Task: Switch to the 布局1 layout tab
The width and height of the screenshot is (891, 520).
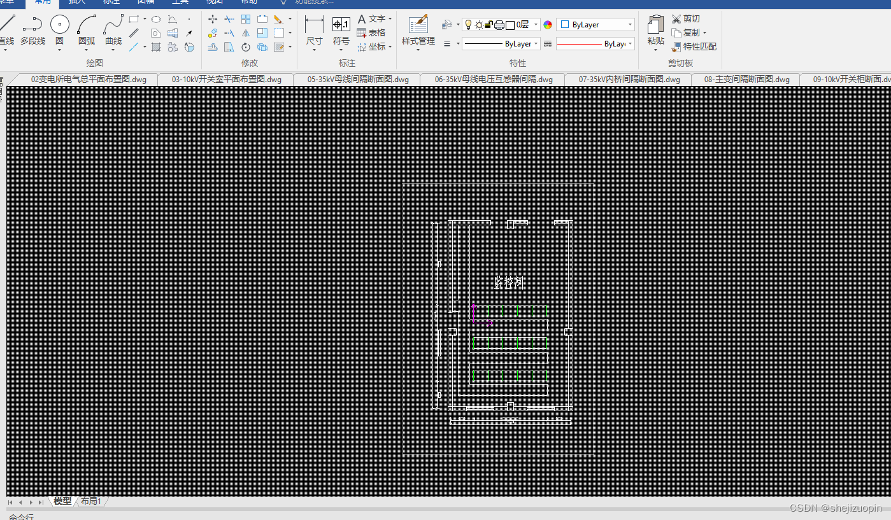Action: point(90,502)
